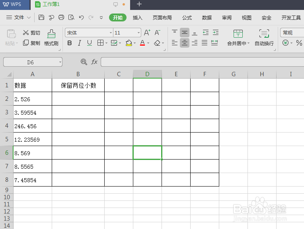This screenshot has height=229, width=304.
Task: Apply the red font color A
Action: 142,43
